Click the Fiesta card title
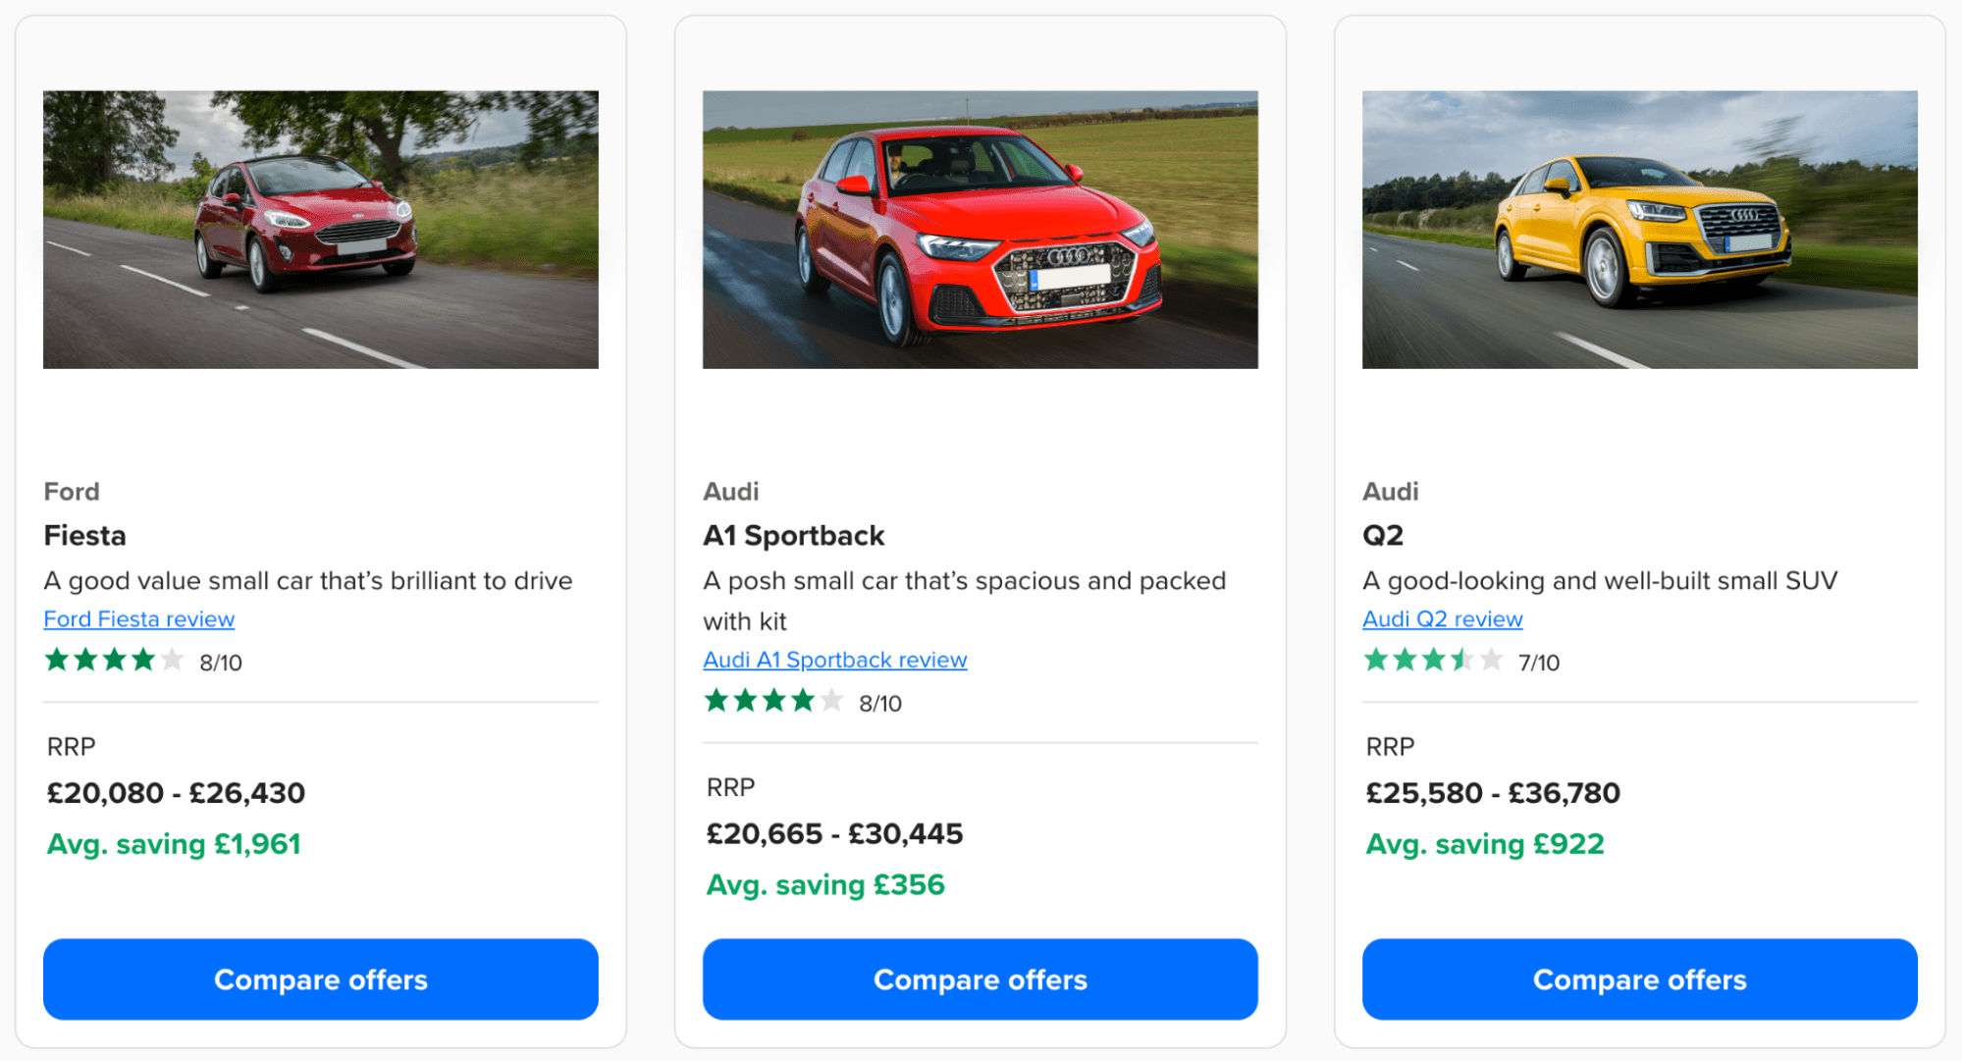Viewport: 1962px width, 1062px height. point(84,536)
